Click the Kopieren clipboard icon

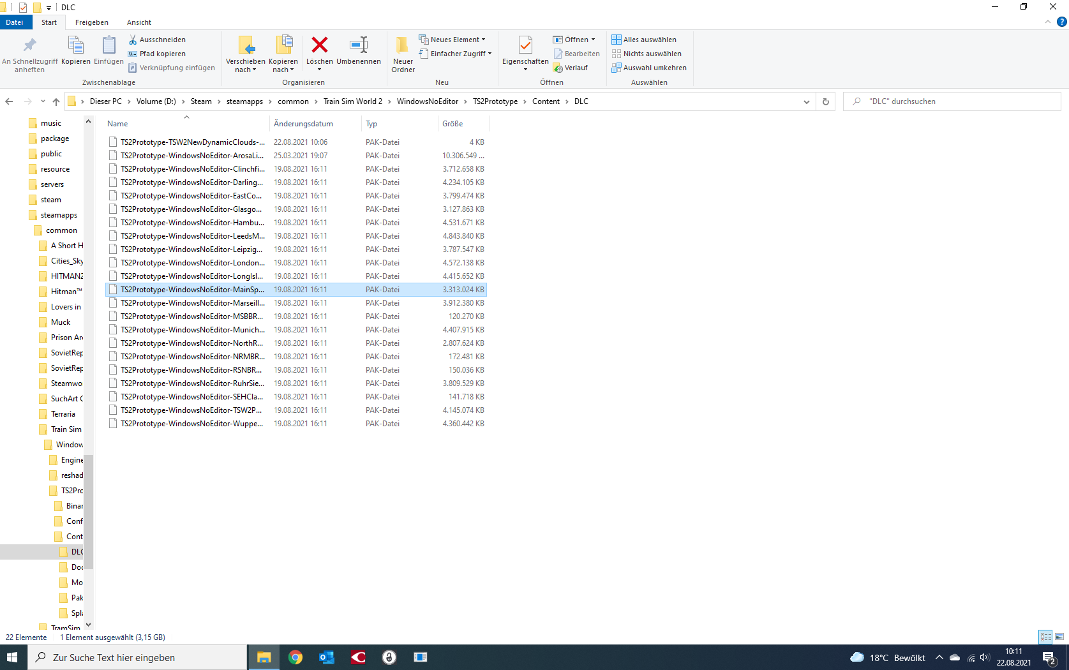click(76, 51)
